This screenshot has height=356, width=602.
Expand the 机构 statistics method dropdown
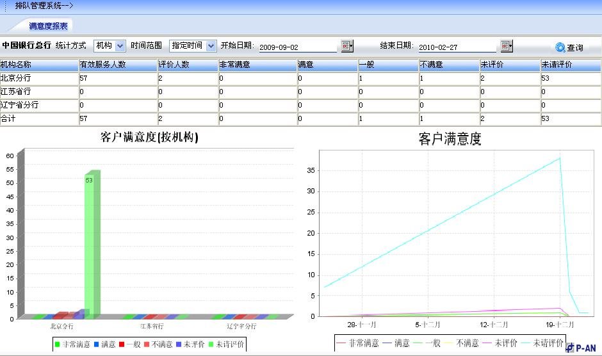click(120, 46)
